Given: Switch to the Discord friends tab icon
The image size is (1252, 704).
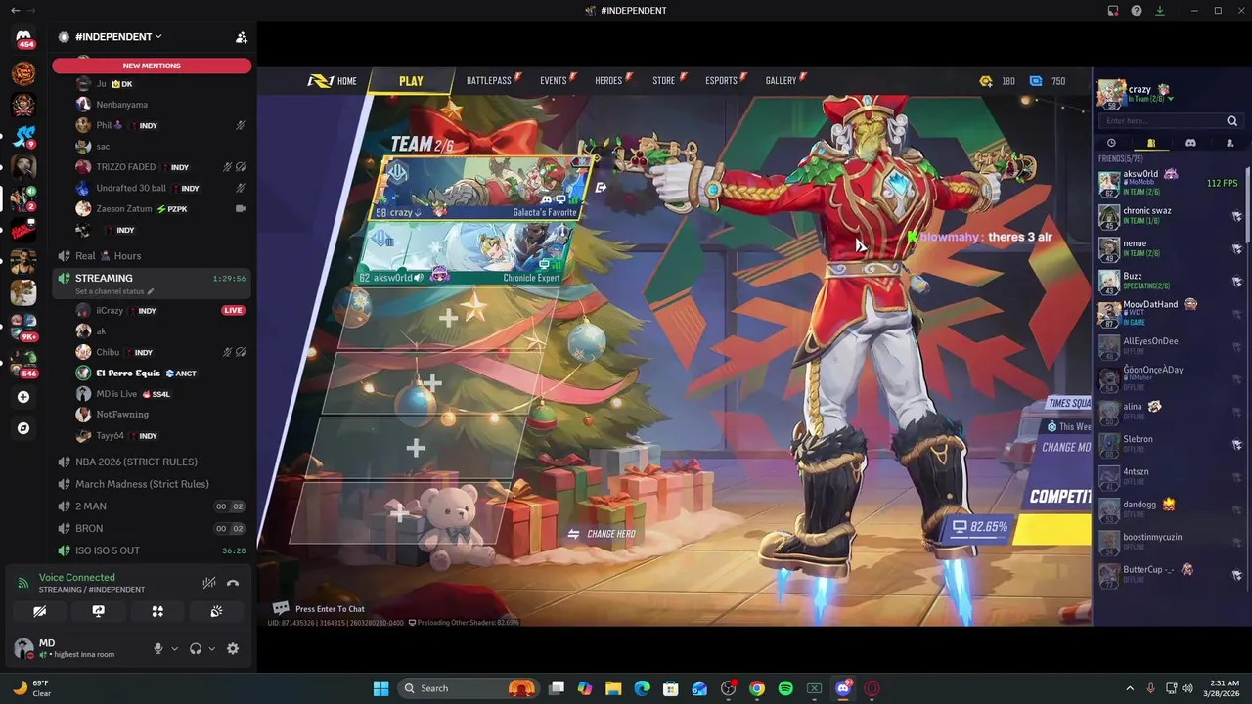Looking at the screenshot, I should click(1190, 143).
